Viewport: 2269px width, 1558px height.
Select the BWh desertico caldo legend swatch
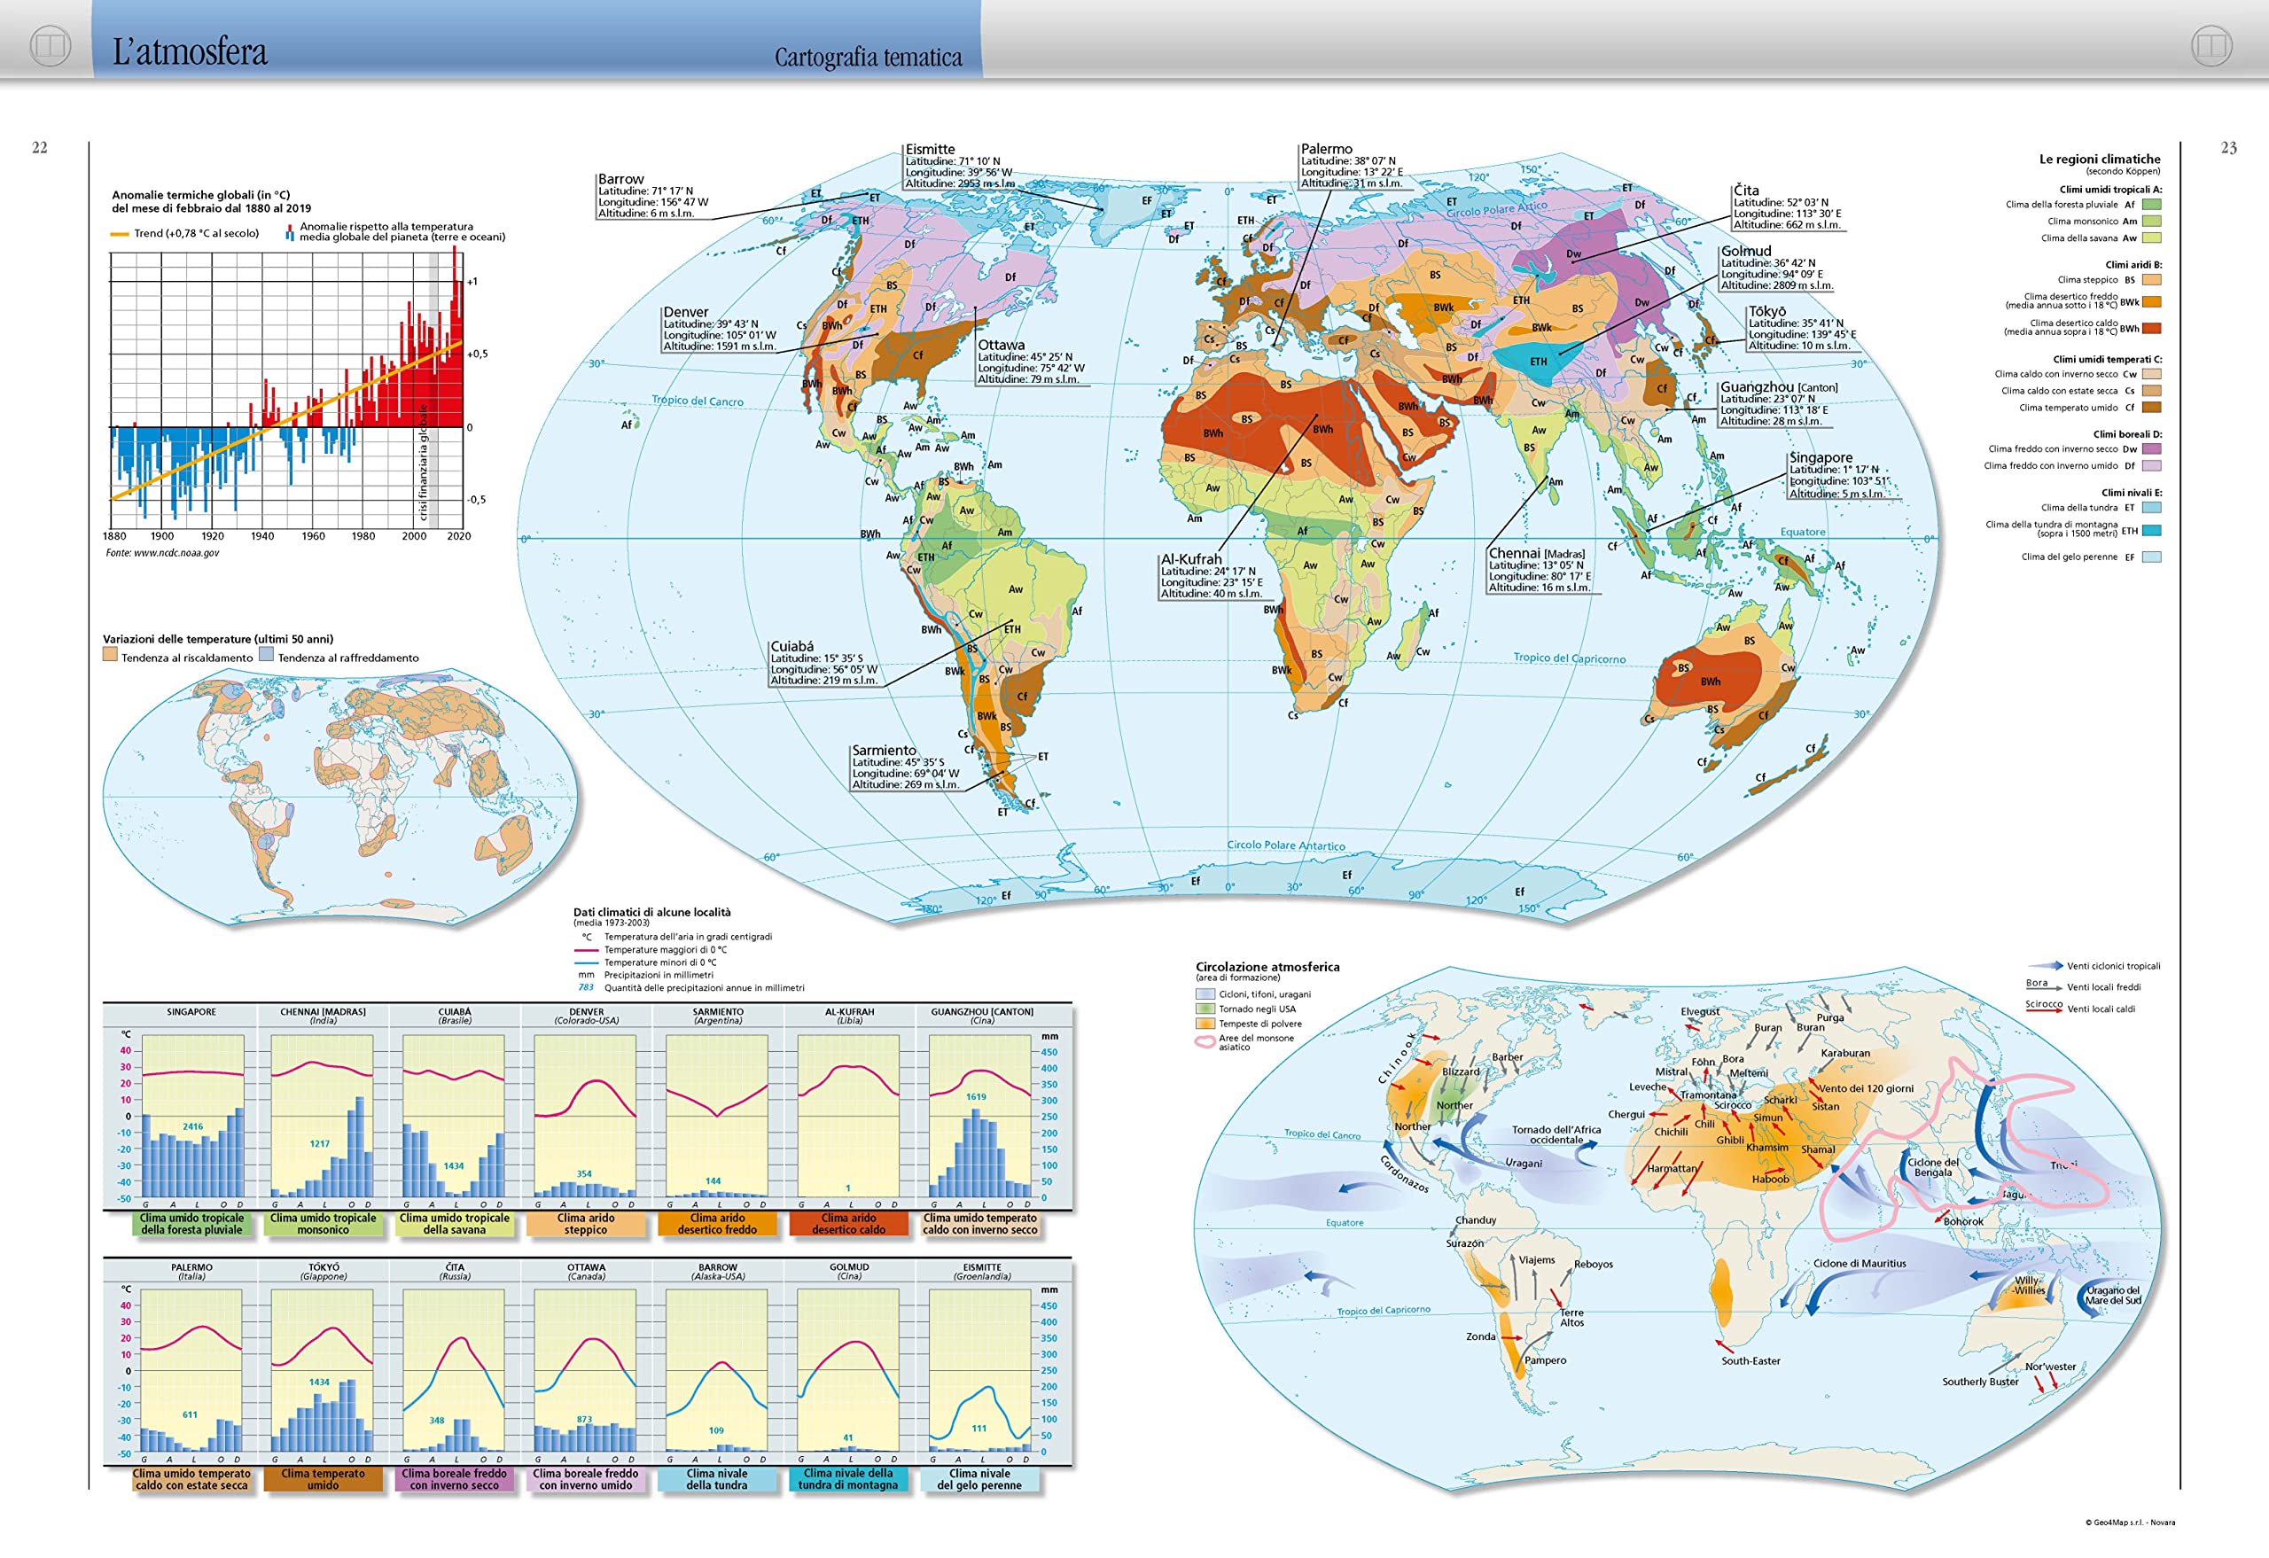pos(2152,329)
